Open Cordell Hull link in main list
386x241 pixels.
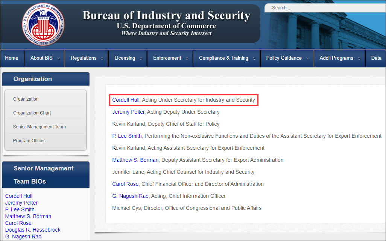click(126, 100)
